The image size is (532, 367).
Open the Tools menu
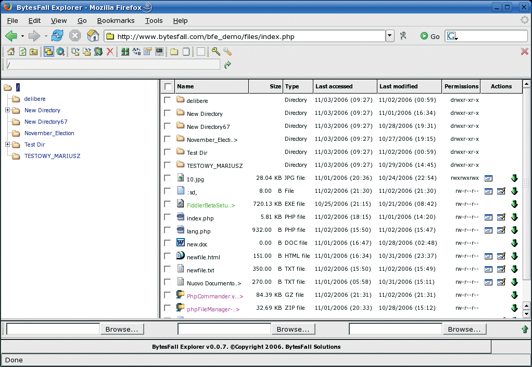click(154, 21)
